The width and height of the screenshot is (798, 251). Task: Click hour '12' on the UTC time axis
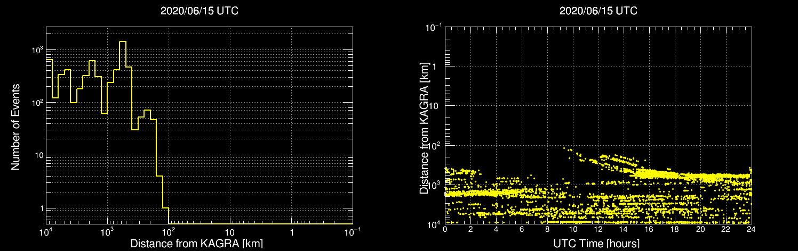click(x=598, y=229)
